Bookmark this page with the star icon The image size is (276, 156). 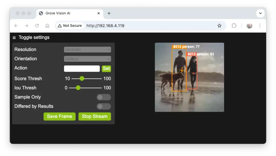point(219,26)
